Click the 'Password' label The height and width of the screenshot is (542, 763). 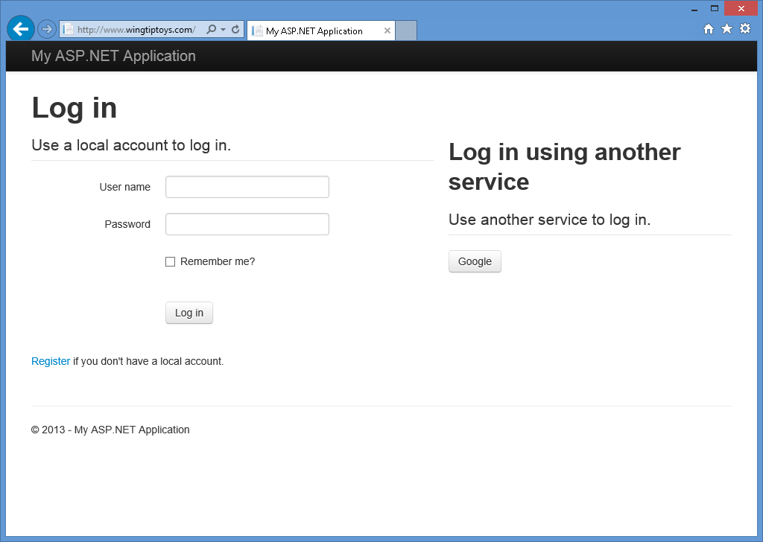[127, 224]
